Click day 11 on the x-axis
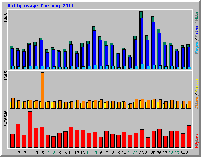Viewport: 201px width, 157px height. tap(71, 153)
